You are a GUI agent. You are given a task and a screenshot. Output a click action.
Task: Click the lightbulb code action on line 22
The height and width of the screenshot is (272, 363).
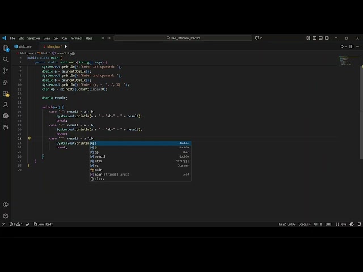tap(29, 138)
